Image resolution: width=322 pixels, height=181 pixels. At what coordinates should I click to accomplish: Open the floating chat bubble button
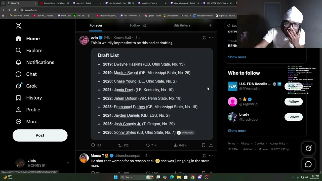308,164
